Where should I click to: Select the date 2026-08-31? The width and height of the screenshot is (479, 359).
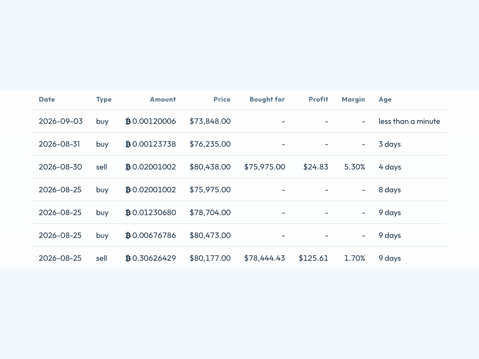pos(59,144)
